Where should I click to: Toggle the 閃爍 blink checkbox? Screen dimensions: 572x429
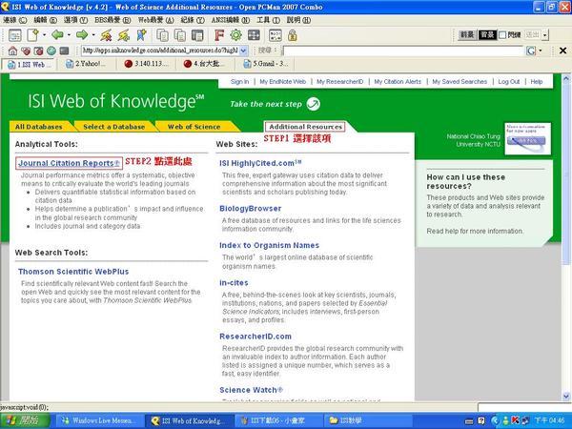(x=502, y=35)
